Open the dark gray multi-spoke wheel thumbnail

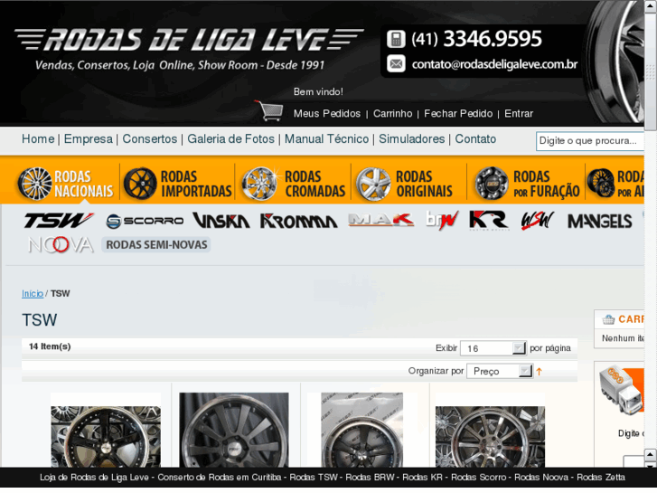click(234, 430)
